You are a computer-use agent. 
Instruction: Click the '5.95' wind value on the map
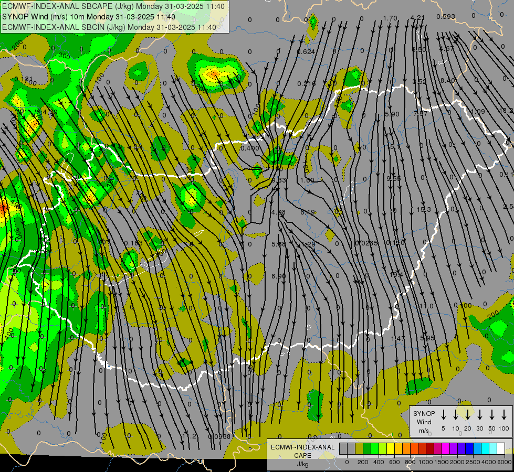coord(427,338)
